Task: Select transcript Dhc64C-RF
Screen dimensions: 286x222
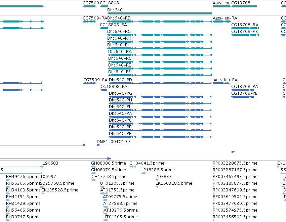Action: (x=119, y=72)
